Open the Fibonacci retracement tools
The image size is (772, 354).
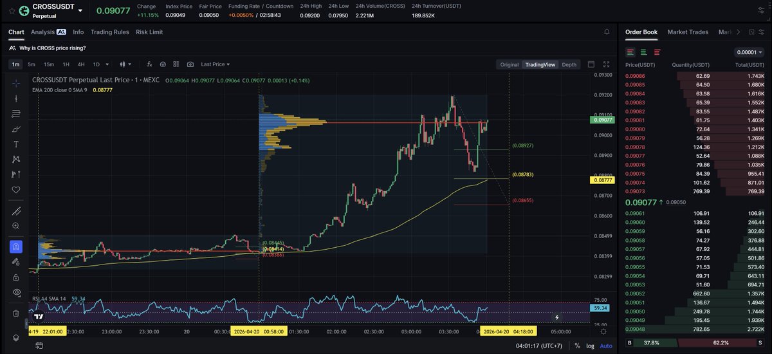pyautogui.click(x=15, y=114)
